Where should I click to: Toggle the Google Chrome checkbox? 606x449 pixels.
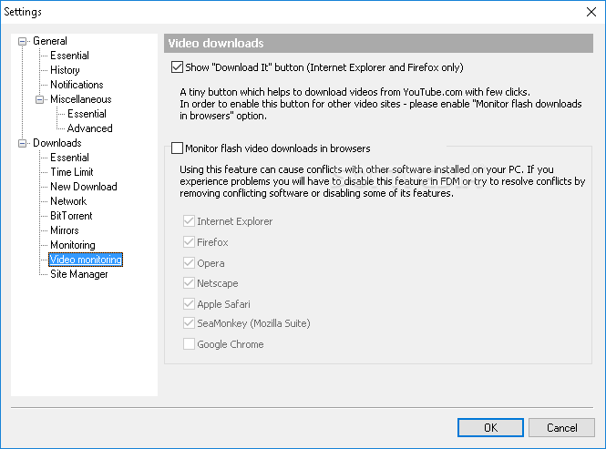click(x=189, y=344)
